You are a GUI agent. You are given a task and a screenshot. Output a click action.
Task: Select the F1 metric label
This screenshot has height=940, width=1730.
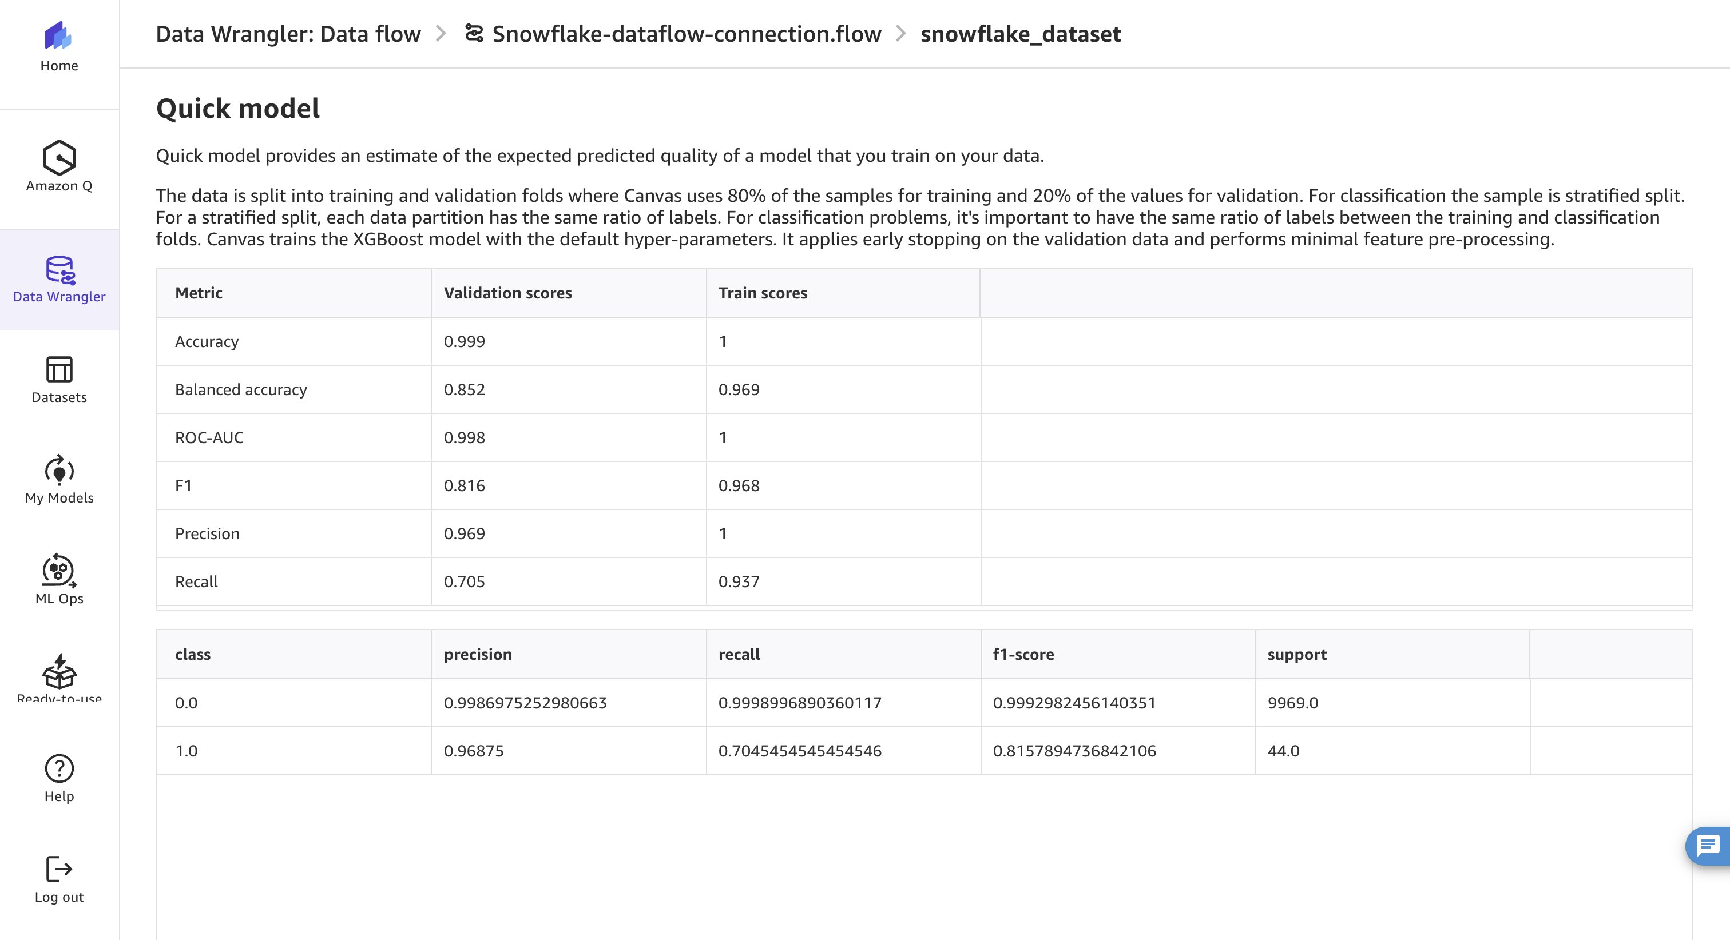(183, 485)
